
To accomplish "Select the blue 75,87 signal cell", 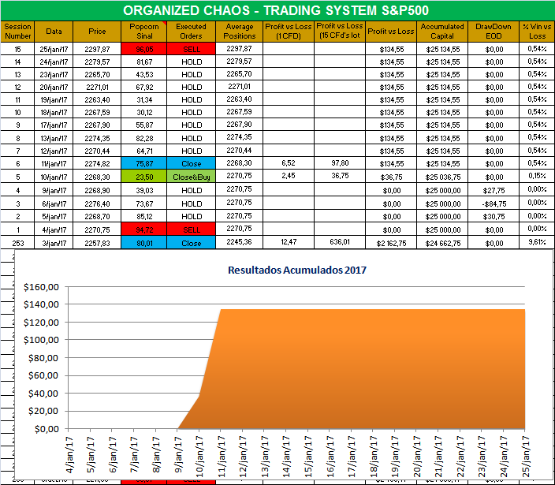I will (x=143, y=163).
